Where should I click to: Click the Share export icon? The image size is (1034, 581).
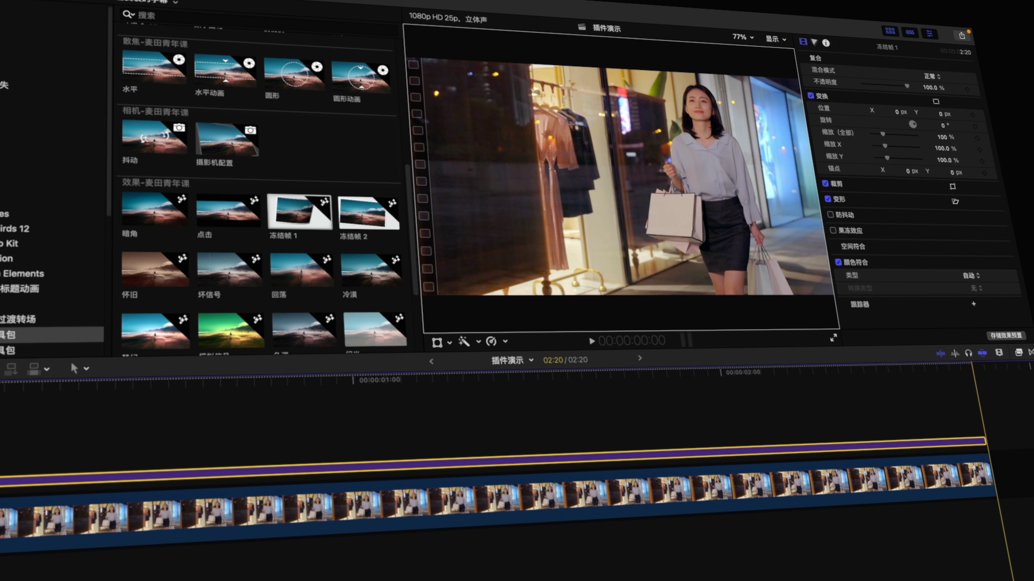pyautogui.click(x=962, y=36)
